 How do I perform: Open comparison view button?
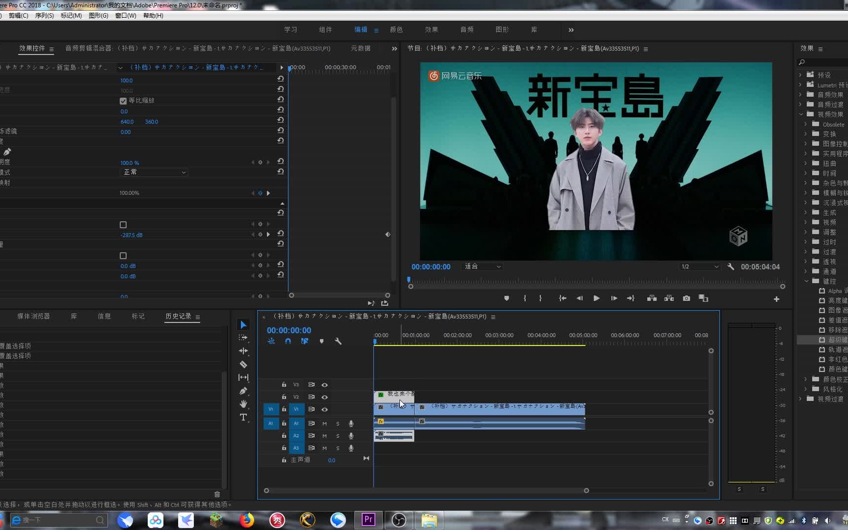703,298
